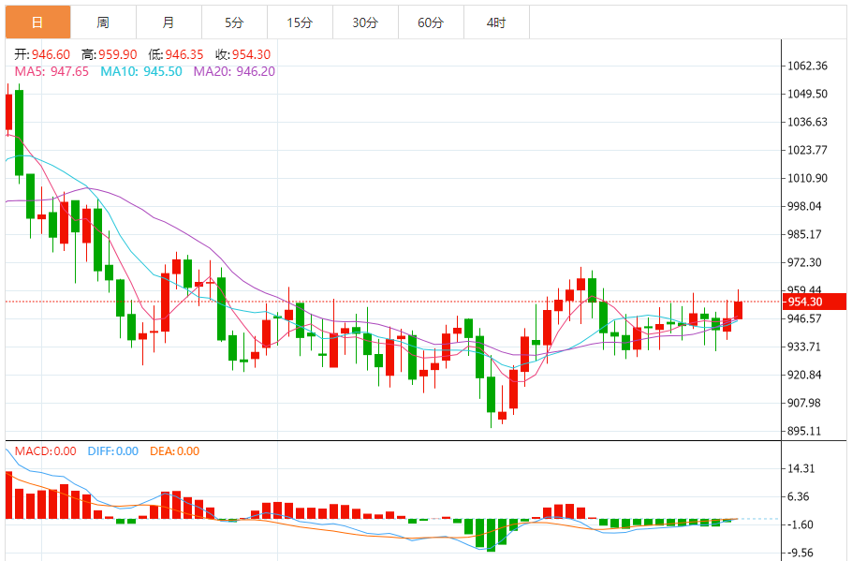Click the MA20: 946.20 indicator label
The image size is (852, 561).
[234, 71]
